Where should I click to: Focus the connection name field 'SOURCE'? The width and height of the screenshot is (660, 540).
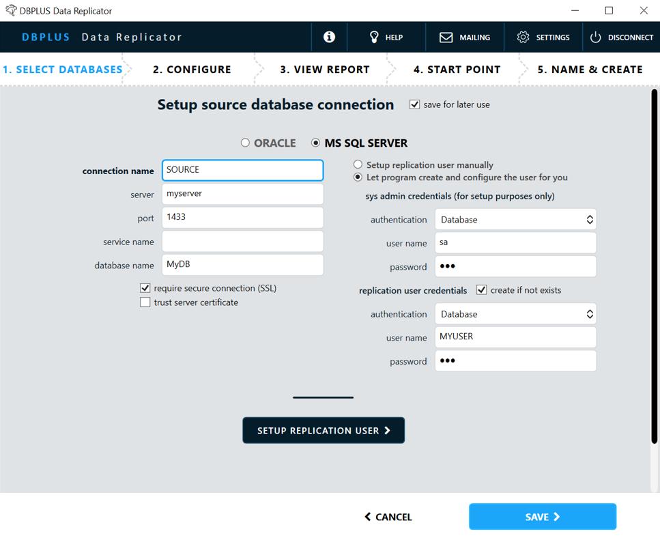click(x=242, y=170)
